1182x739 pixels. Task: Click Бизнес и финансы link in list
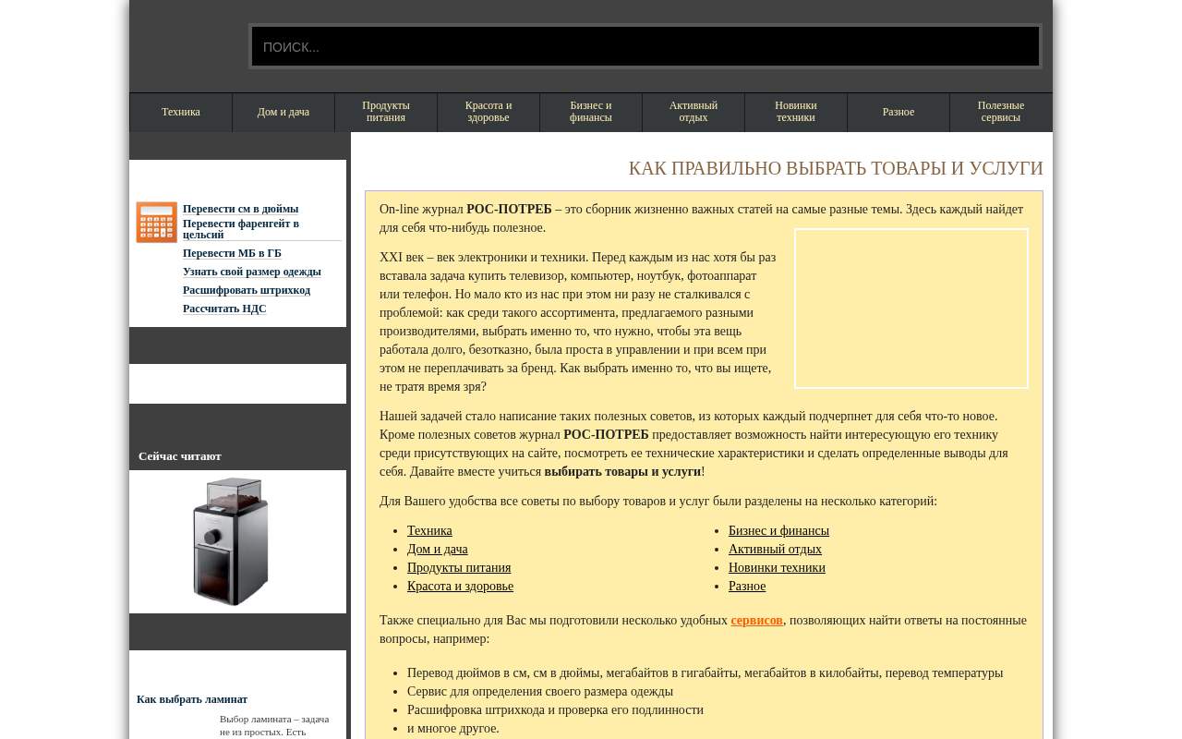click(x=778, y=530)
